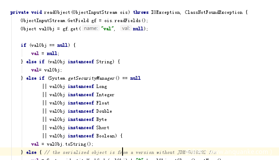Click the "instanceof Float" line
Viewport: 279px width, 160px height.
76,103
